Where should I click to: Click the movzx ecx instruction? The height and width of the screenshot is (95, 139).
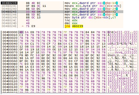[x=93, y=6]
